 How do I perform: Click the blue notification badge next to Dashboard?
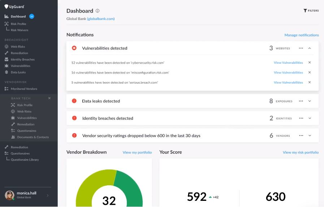pyautogui.click(x=32, y=16)
